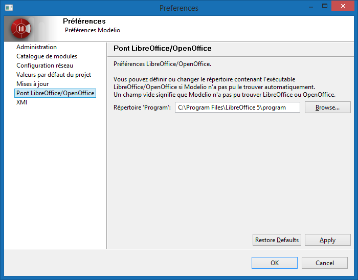This screenshot has width=358, height=280.
Task: Cancel the Preferences dialog
Action: tap(325, 263)
